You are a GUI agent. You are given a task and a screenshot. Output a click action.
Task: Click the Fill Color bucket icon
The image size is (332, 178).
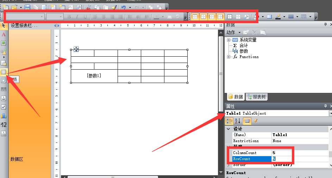257,17
